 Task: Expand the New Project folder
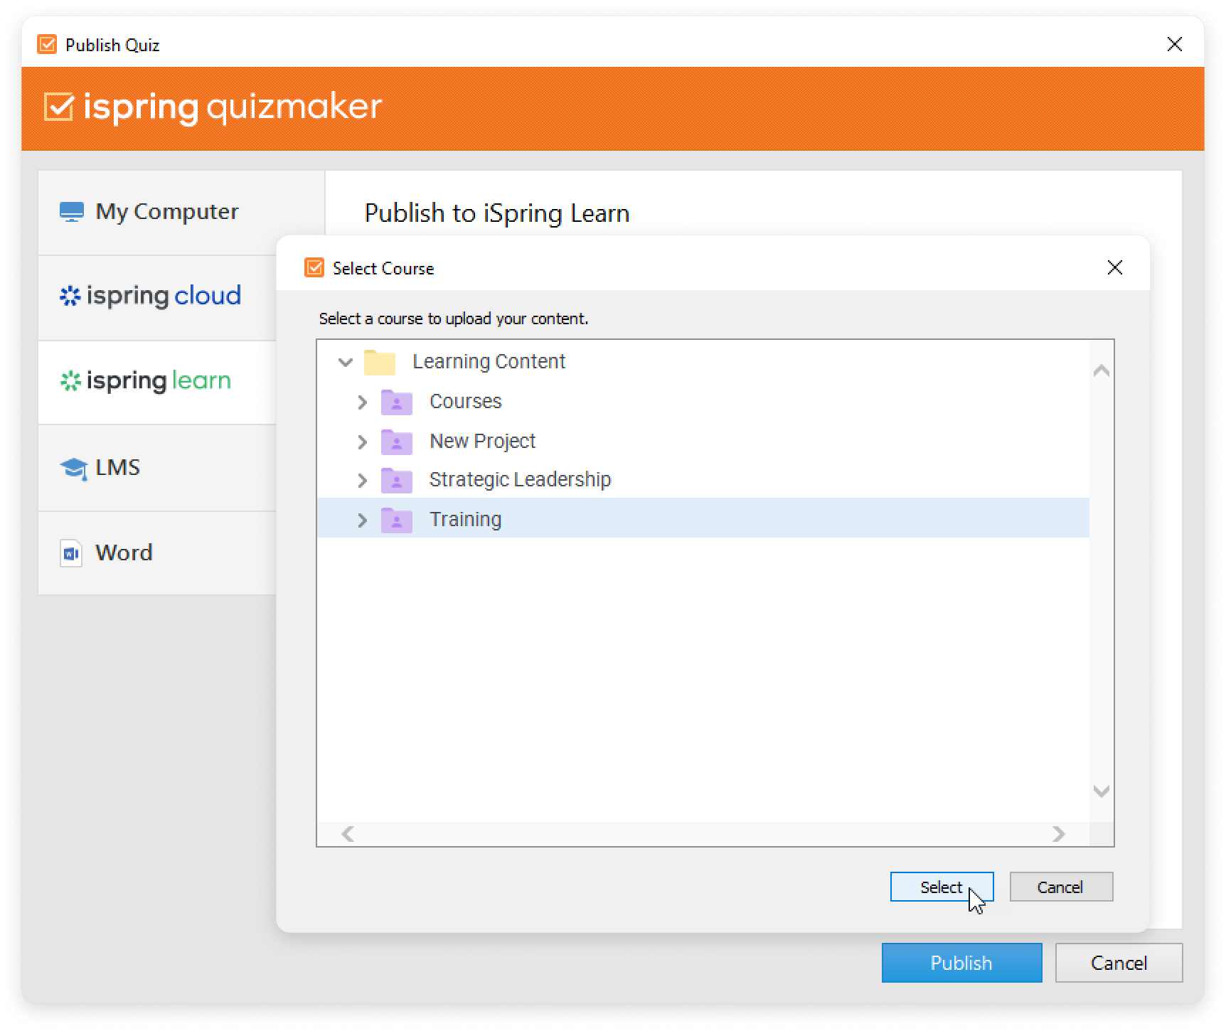362,442
